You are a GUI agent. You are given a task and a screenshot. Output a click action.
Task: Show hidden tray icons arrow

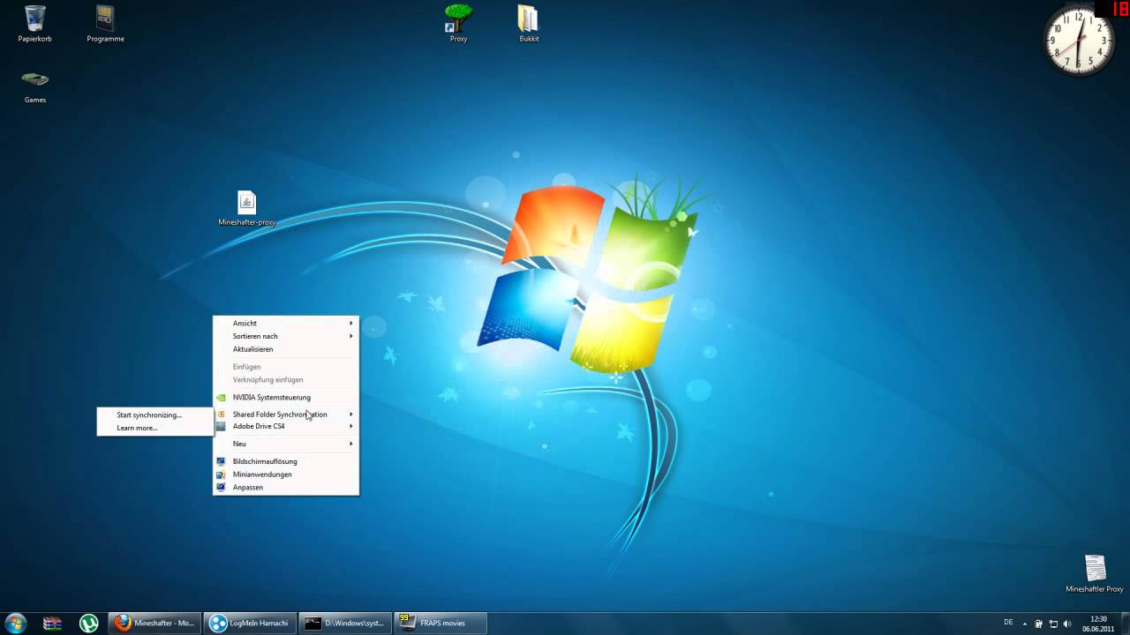coord(1025,624)
